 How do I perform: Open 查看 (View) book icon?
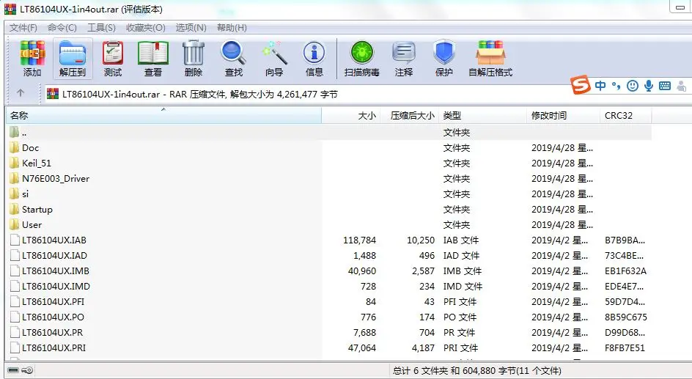coord(152,59)
